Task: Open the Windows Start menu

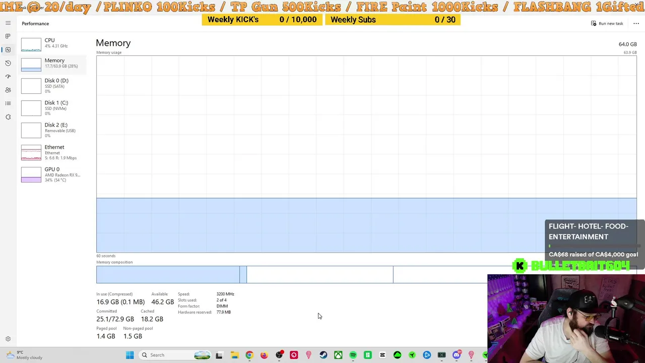Action: [130, 355]
